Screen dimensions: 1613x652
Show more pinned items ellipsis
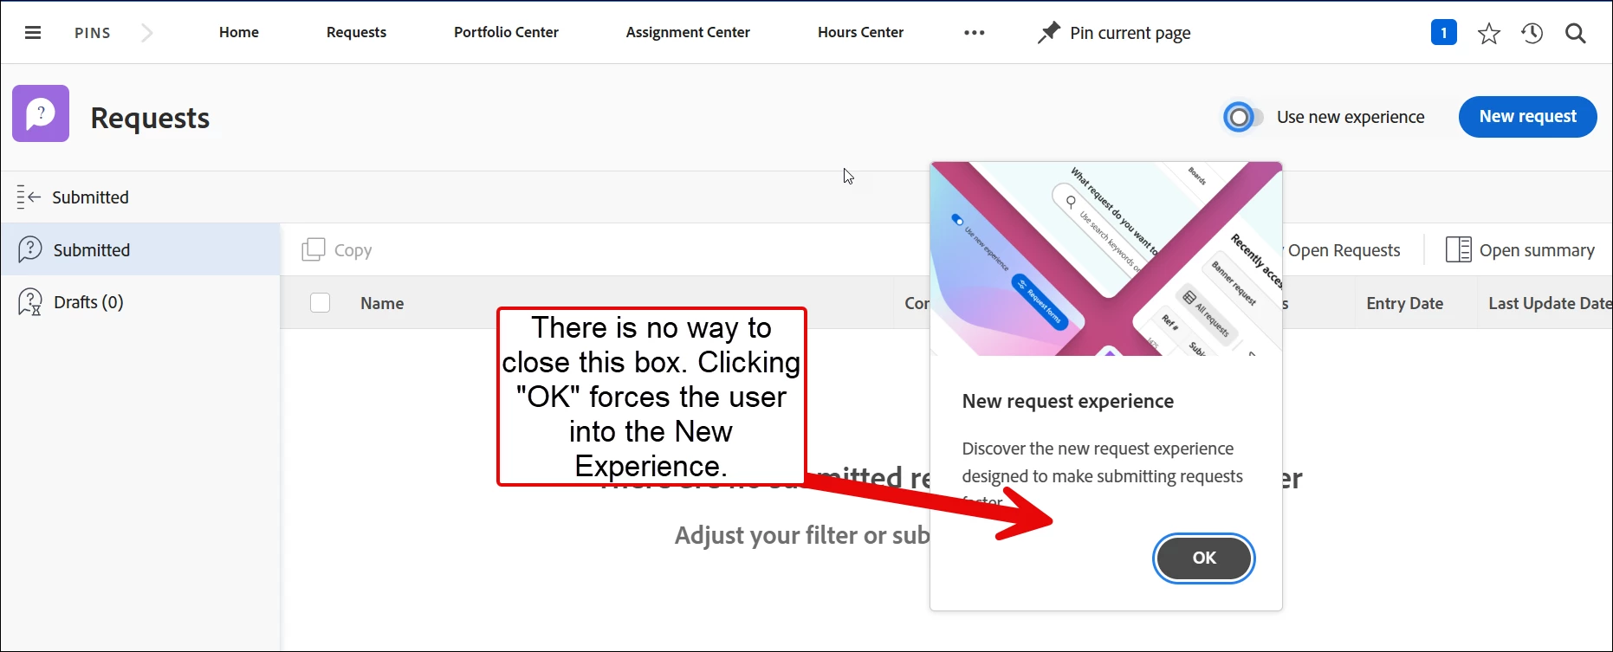click(x=975, y=33)
